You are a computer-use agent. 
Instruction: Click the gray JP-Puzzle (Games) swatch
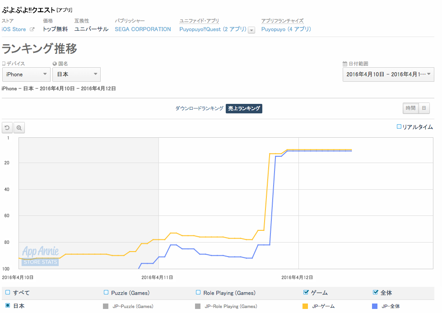tap(106, 306)
